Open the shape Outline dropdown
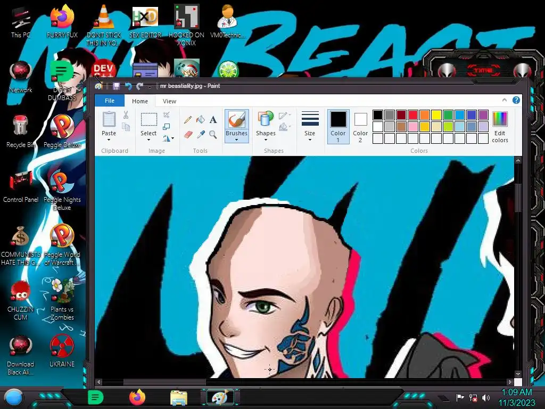Screen dimensions: 545x409 285,115
